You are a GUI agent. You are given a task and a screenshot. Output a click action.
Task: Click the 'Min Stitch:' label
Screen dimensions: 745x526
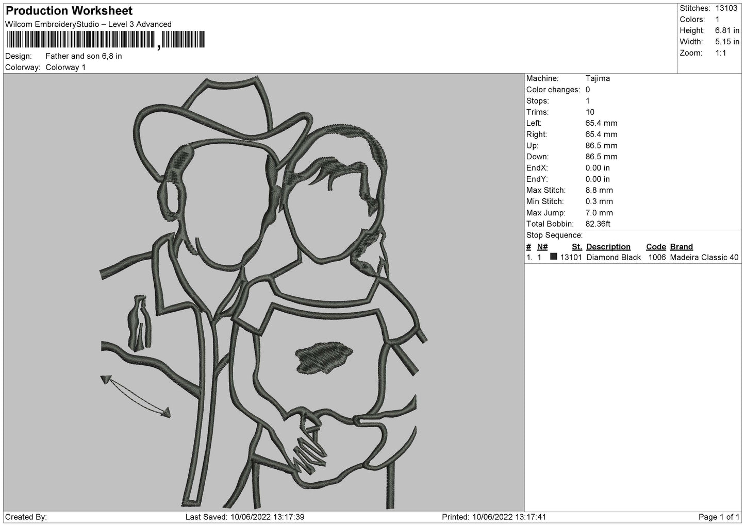tap(545, 201)
